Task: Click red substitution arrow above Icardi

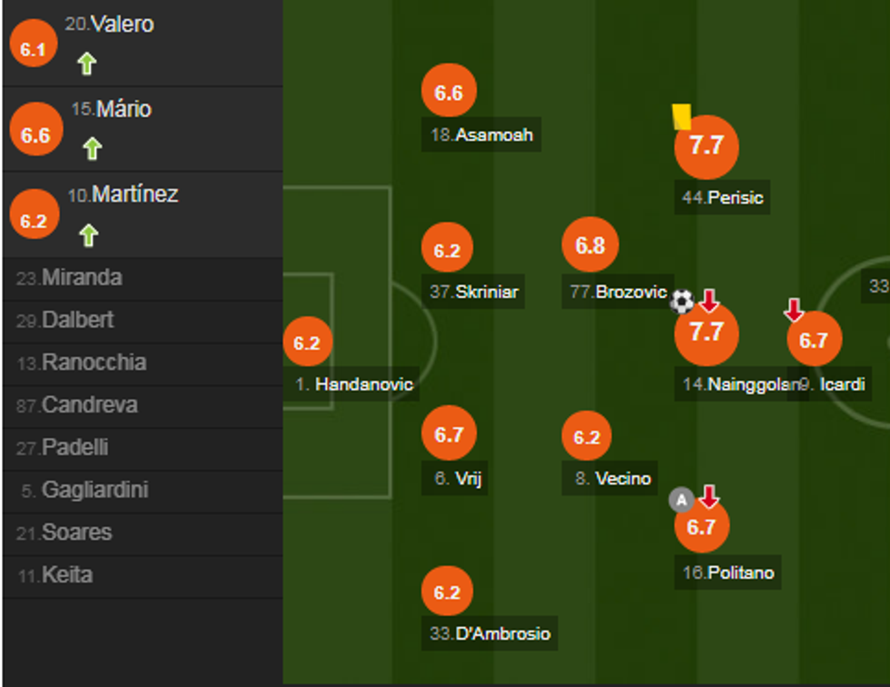Action: click(x=794, y=311)
